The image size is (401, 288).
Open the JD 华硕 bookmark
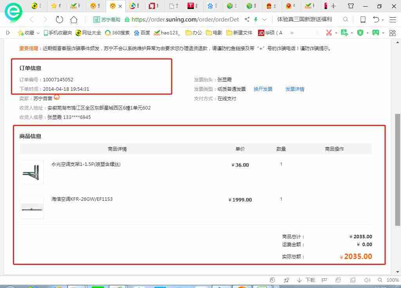270,33
